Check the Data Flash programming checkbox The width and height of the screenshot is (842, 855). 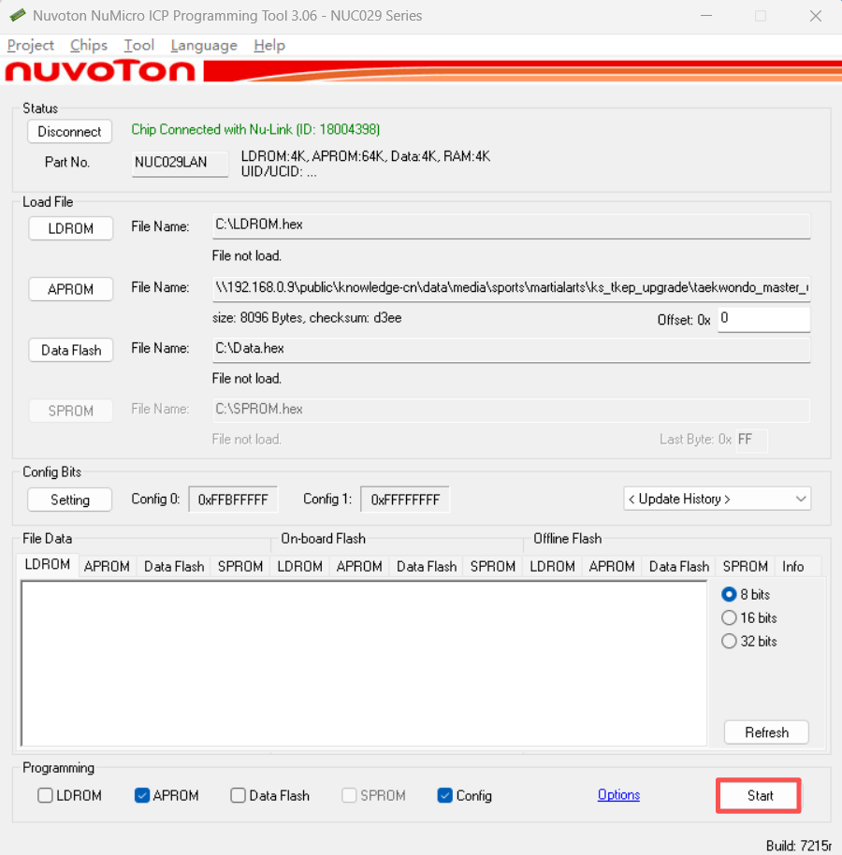(x=239, y=796)
